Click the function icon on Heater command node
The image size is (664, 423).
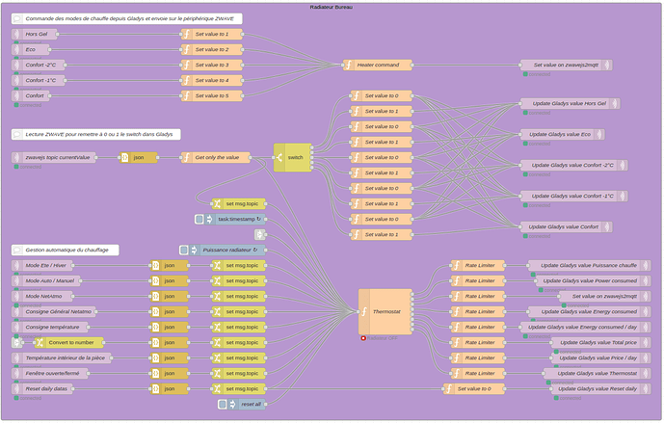point(349,65)
